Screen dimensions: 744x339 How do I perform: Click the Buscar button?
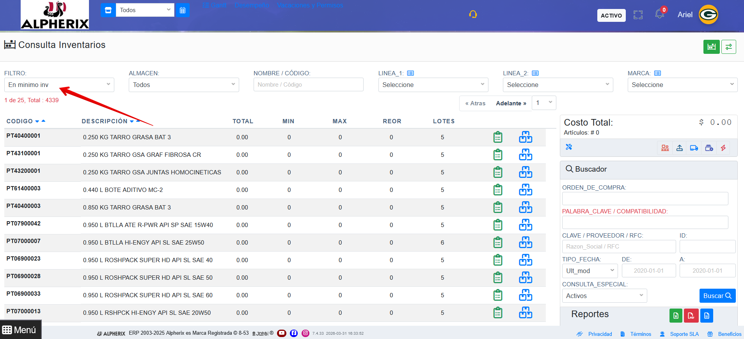click(x=717, y=296)
